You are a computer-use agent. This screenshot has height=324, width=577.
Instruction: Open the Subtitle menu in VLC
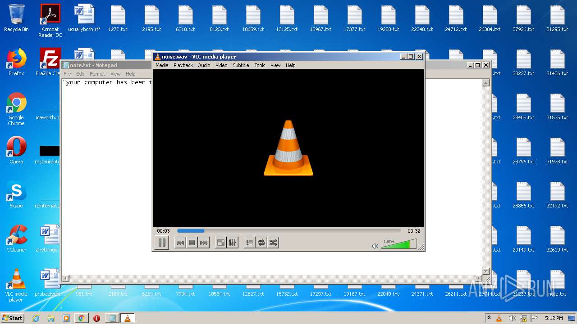(x=241, y=65)
